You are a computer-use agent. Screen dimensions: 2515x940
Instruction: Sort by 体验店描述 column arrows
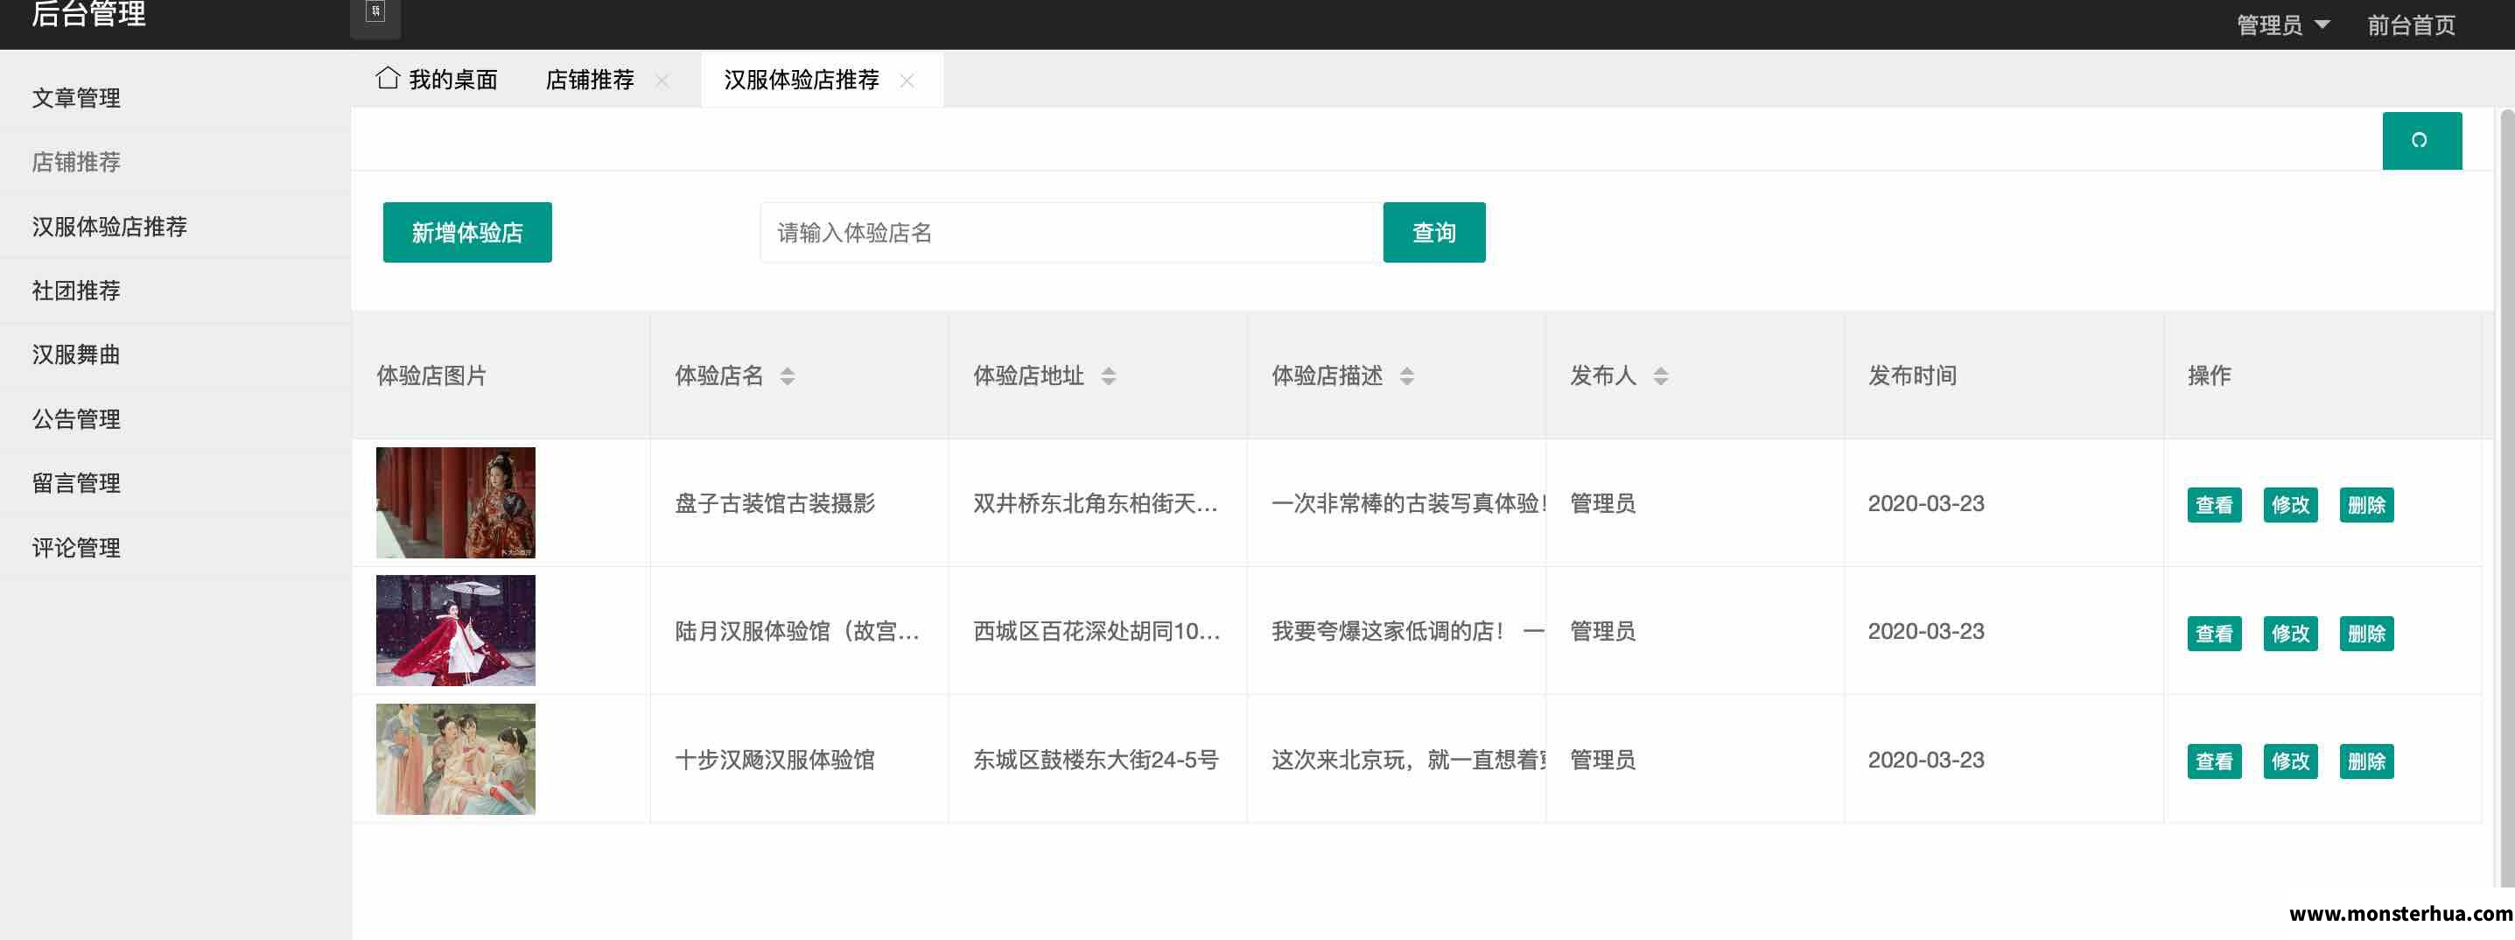coord(1407,375)
